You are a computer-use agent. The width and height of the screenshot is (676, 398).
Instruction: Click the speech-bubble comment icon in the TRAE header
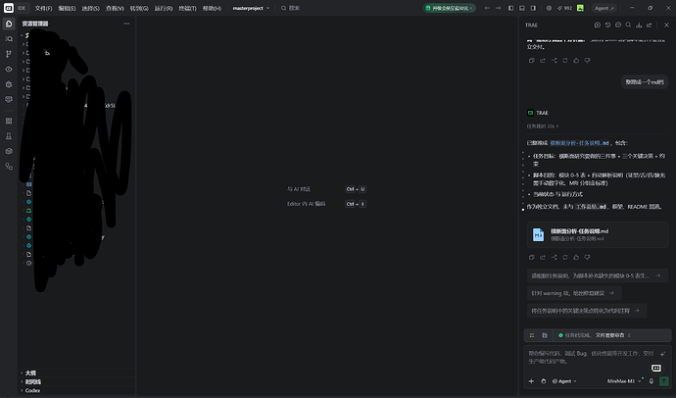[x=618, y=25]
